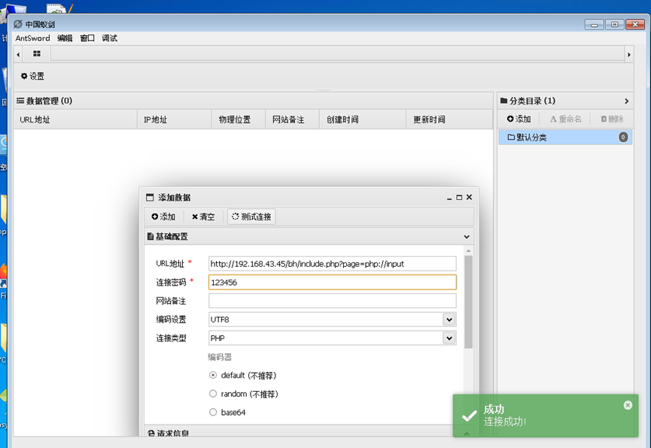
Task: Select the default (不推荐) encoder radio
Action: pos(213,375)
